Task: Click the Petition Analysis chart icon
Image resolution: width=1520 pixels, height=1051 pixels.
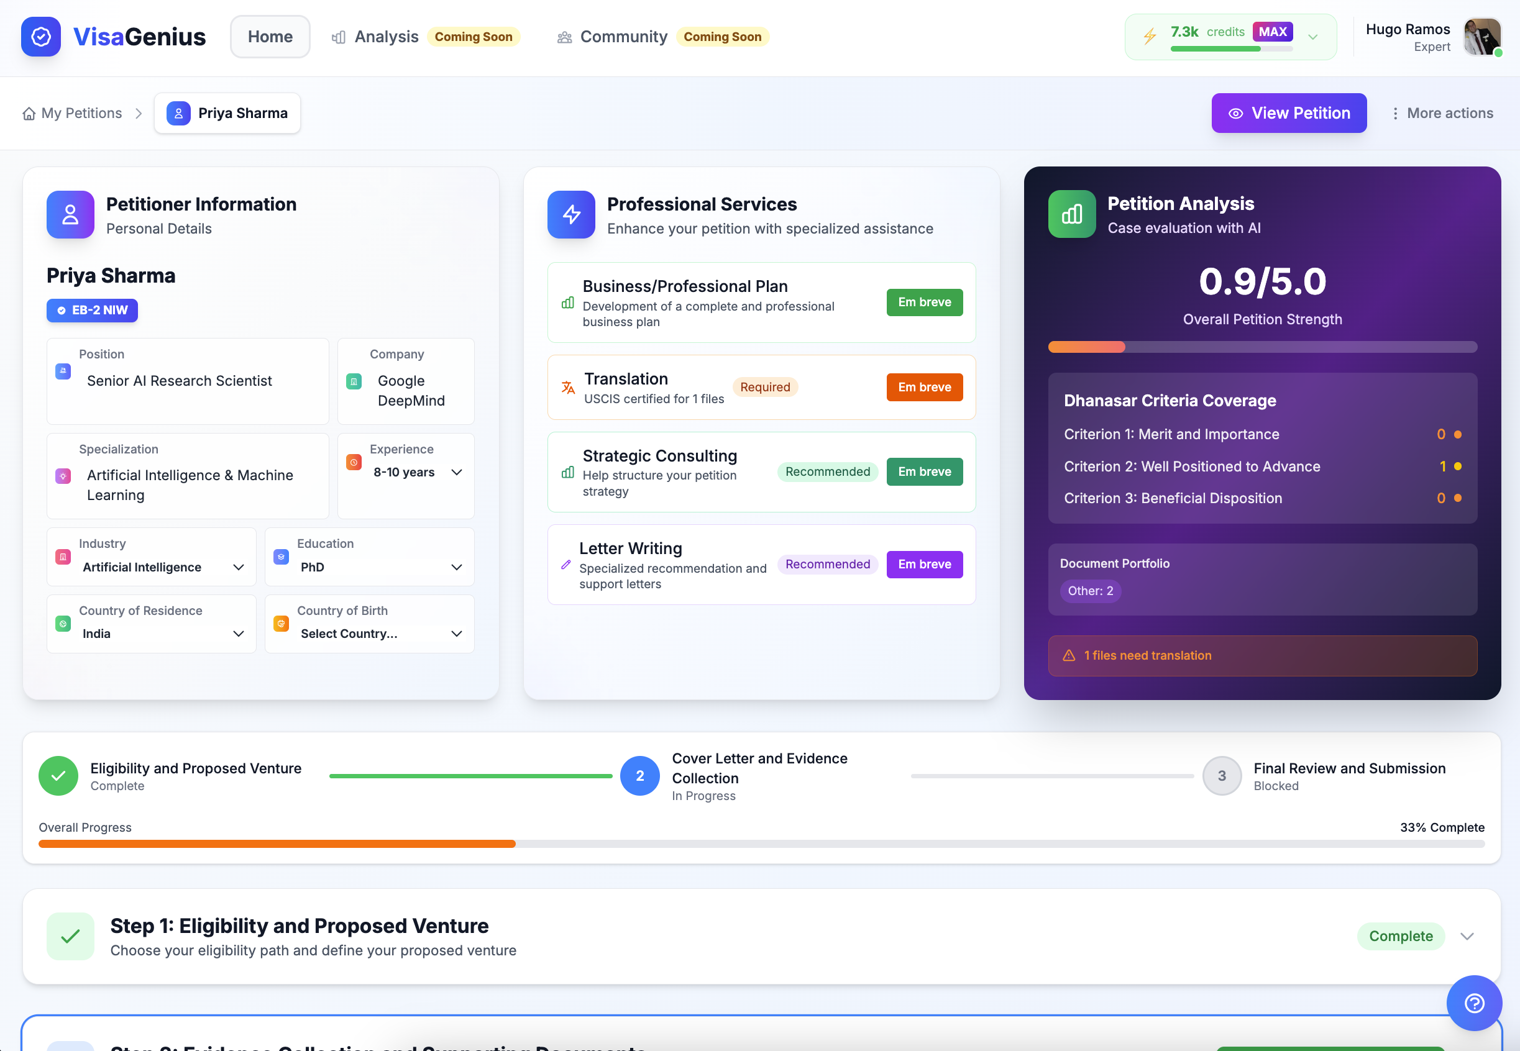Action: click(1072, 214)
